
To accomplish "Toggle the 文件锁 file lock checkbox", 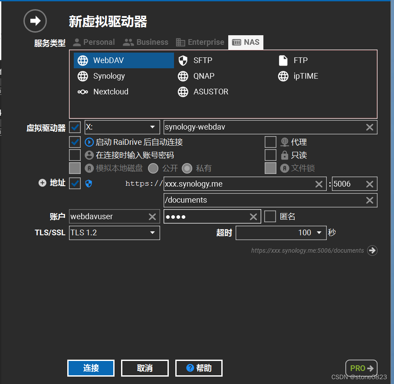I will 271,168.
